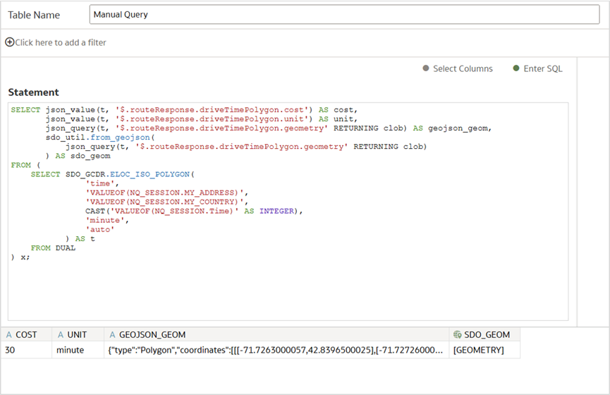This screenshot has width=610, height=395.
Task: Click 'VALUEOF(NQ_SESSION.MY_COUNTRY)' in the statement
Action: [164, 202]
